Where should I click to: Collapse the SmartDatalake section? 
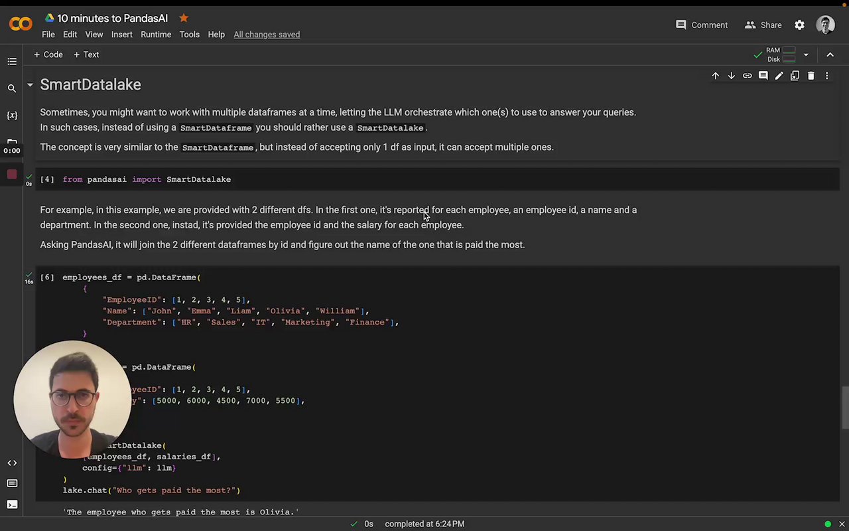point(30,85)
